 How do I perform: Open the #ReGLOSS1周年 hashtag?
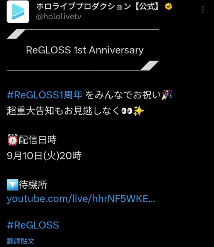[45, 95]
